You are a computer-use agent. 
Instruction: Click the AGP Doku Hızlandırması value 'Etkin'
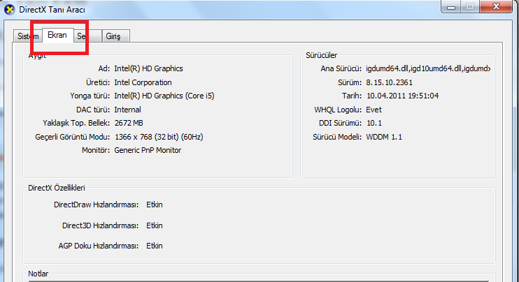[155, 246]
